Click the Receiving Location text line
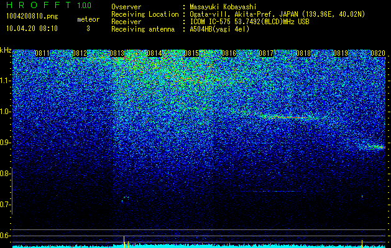 238,14
